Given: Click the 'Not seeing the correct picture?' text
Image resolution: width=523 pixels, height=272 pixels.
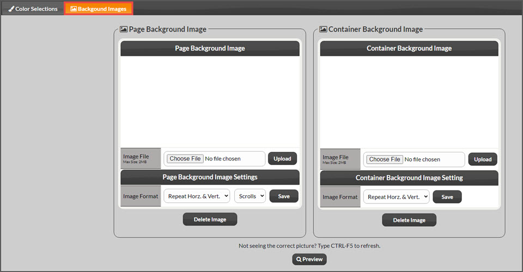Looking at the screenshot, I should tap(277, 246).
